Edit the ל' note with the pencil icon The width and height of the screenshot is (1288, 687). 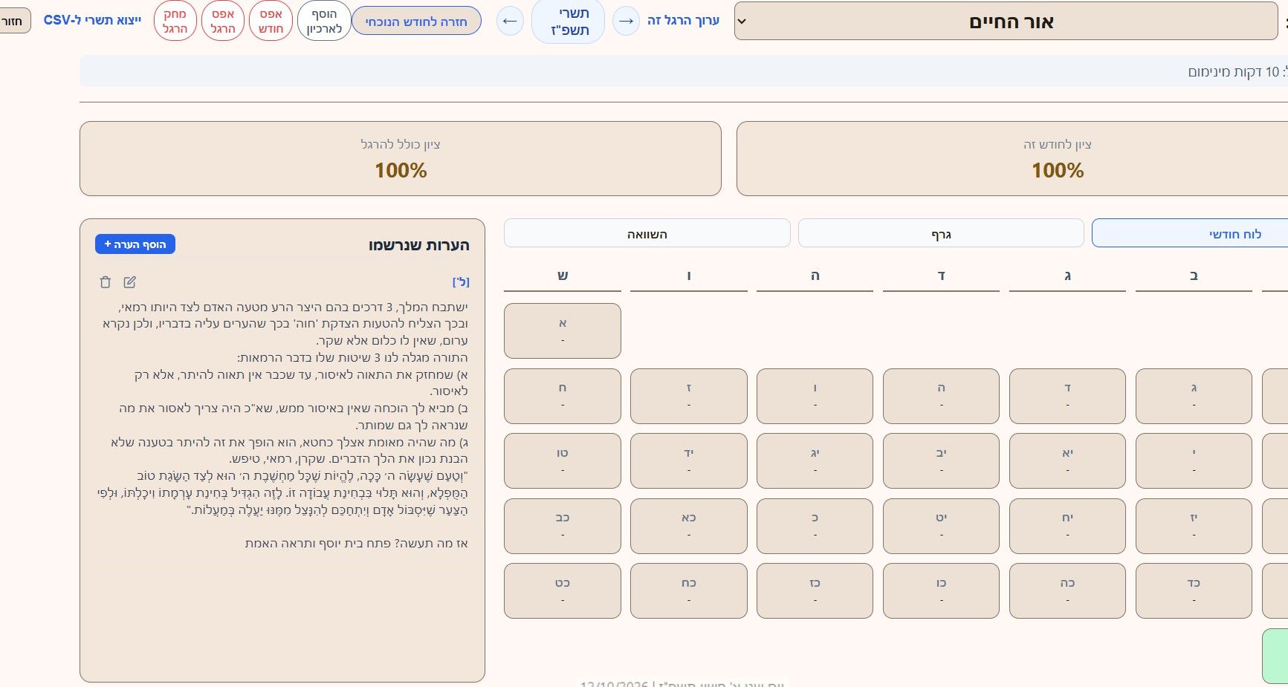tap(130, 282)
